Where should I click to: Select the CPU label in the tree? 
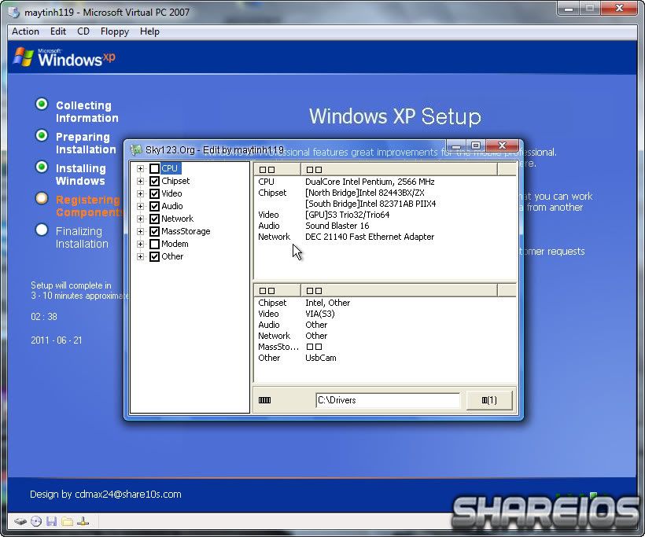(x=169, y=168)
